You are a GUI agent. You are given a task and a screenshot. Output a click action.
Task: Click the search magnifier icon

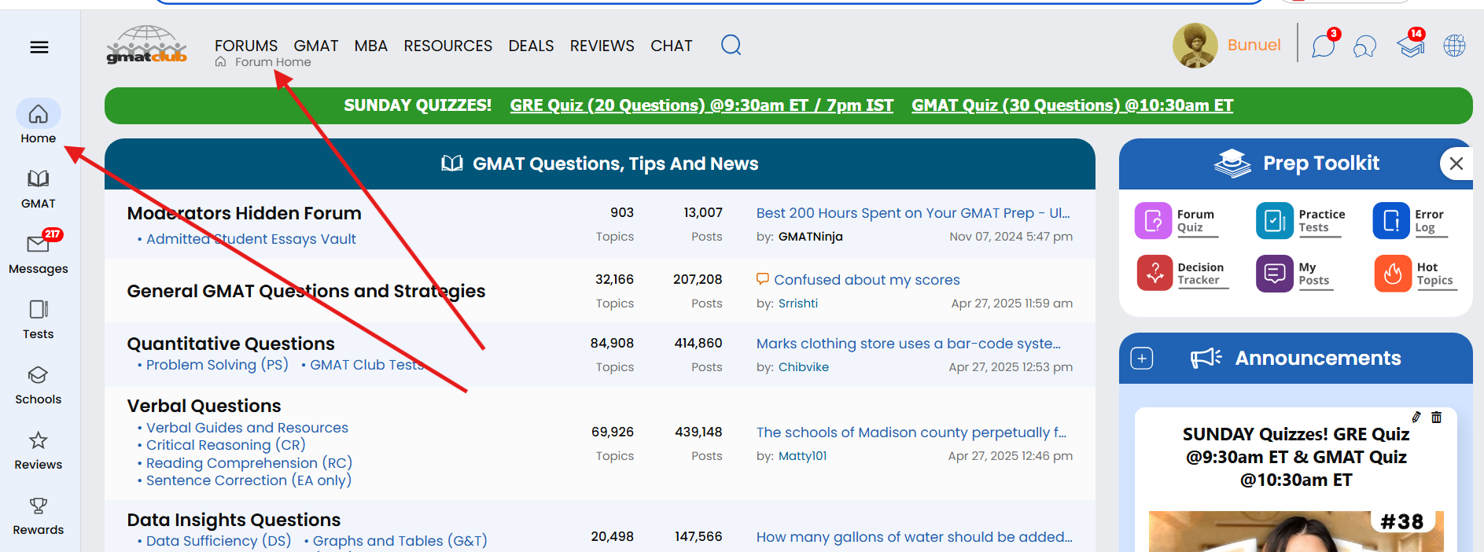pyautogui.click(x=731, y=45)
